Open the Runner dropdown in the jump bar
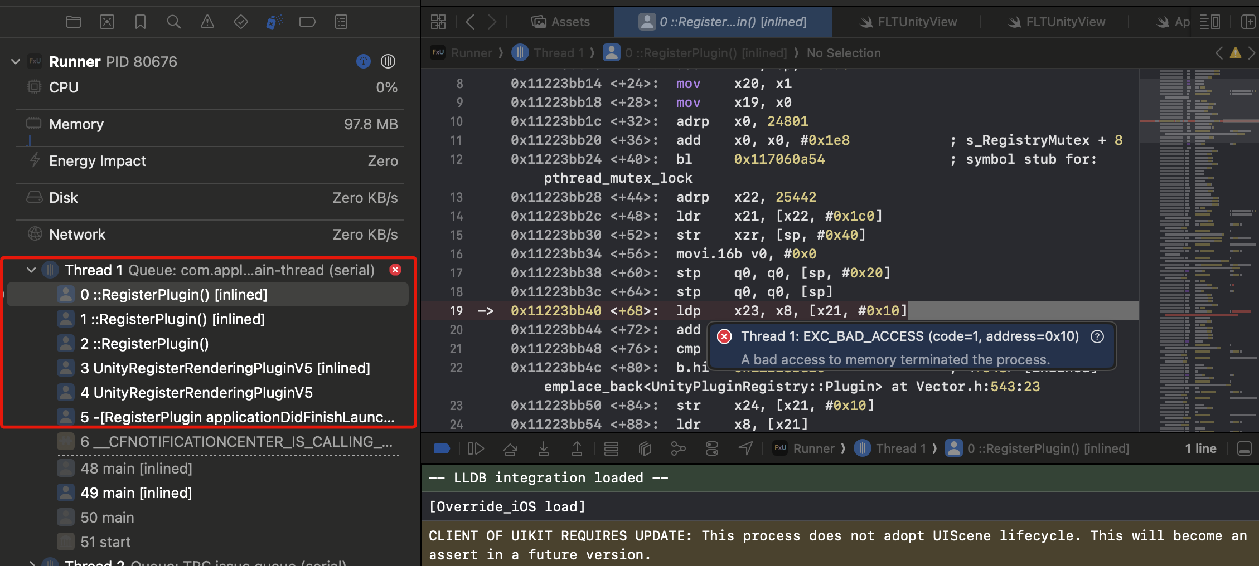The image size is (1259, 566). coord(462,53)
